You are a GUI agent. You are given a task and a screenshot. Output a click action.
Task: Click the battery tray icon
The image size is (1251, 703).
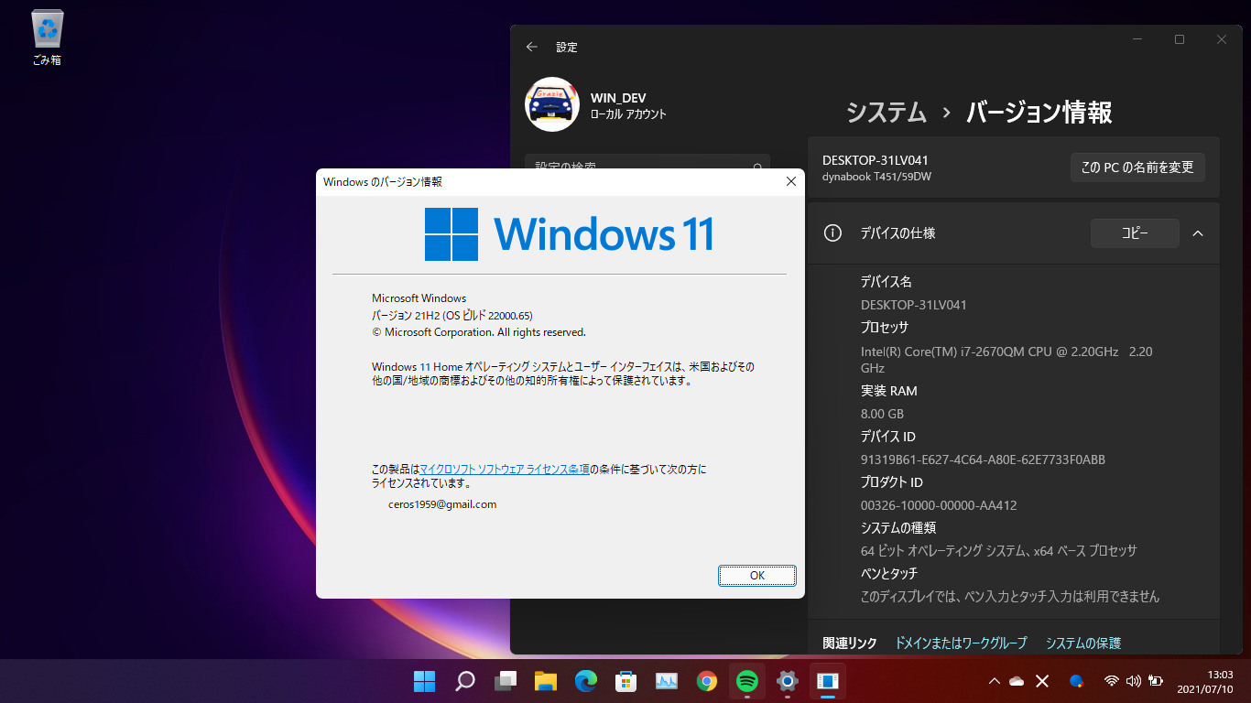(x=1156, y=681)
